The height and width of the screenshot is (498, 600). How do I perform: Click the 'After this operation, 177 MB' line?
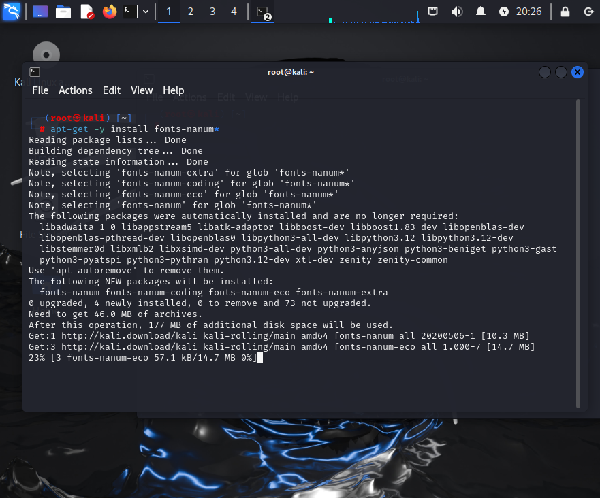coord(211,325)
